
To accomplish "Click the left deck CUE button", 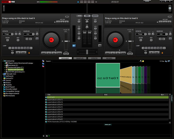I will click(43, 53).
